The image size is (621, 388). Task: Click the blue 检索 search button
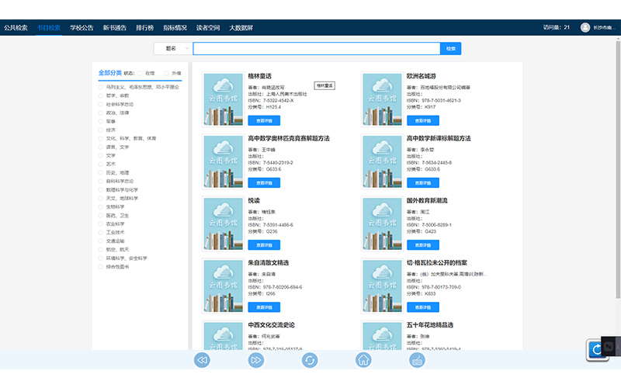[451, 48]
